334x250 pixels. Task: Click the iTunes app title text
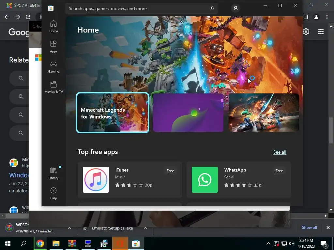click(x=122, y=170)
